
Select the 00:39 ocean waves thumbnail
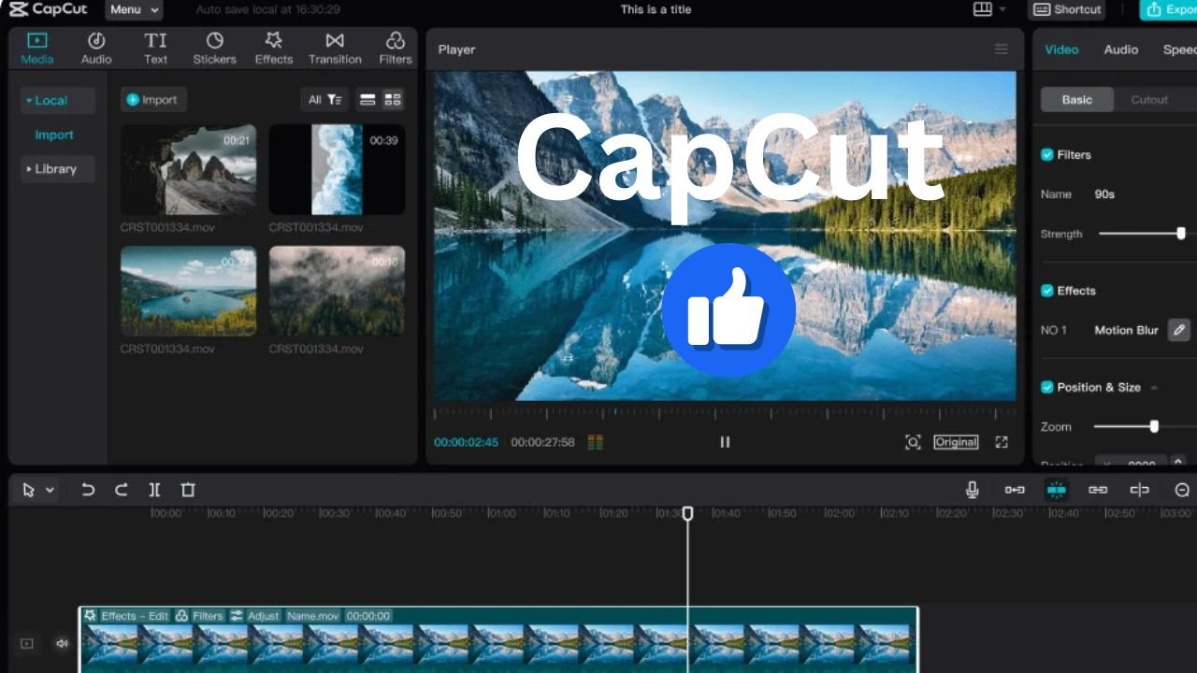337,170
